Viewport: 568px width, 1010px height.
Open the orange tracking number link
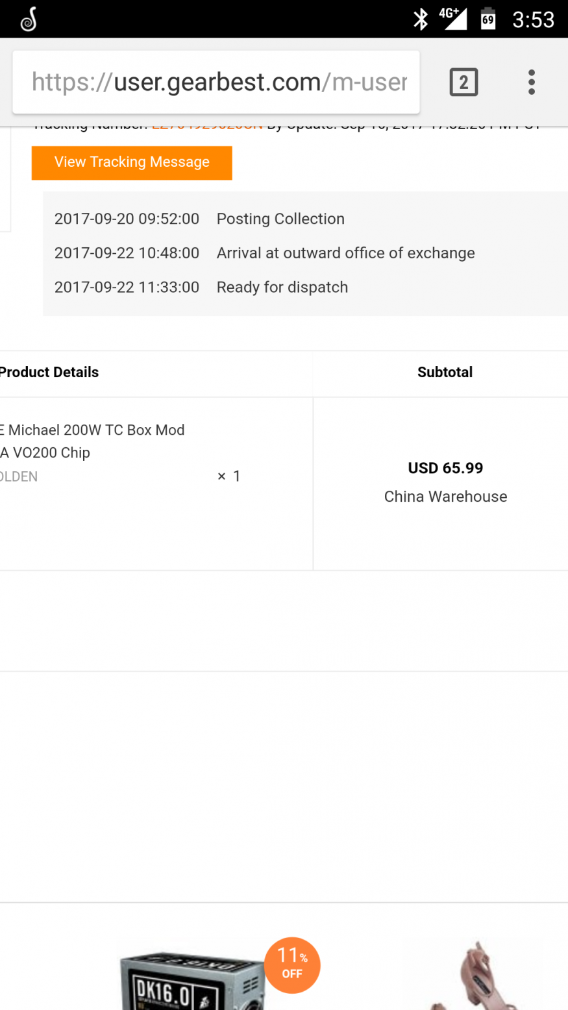point(206,126)
